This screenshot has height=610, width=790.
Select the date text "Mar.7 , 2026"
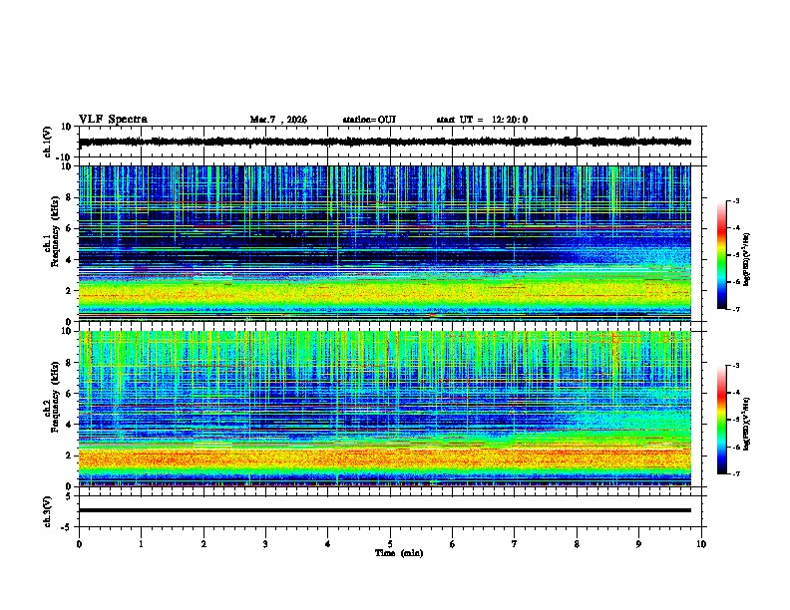tap(278, 120)
